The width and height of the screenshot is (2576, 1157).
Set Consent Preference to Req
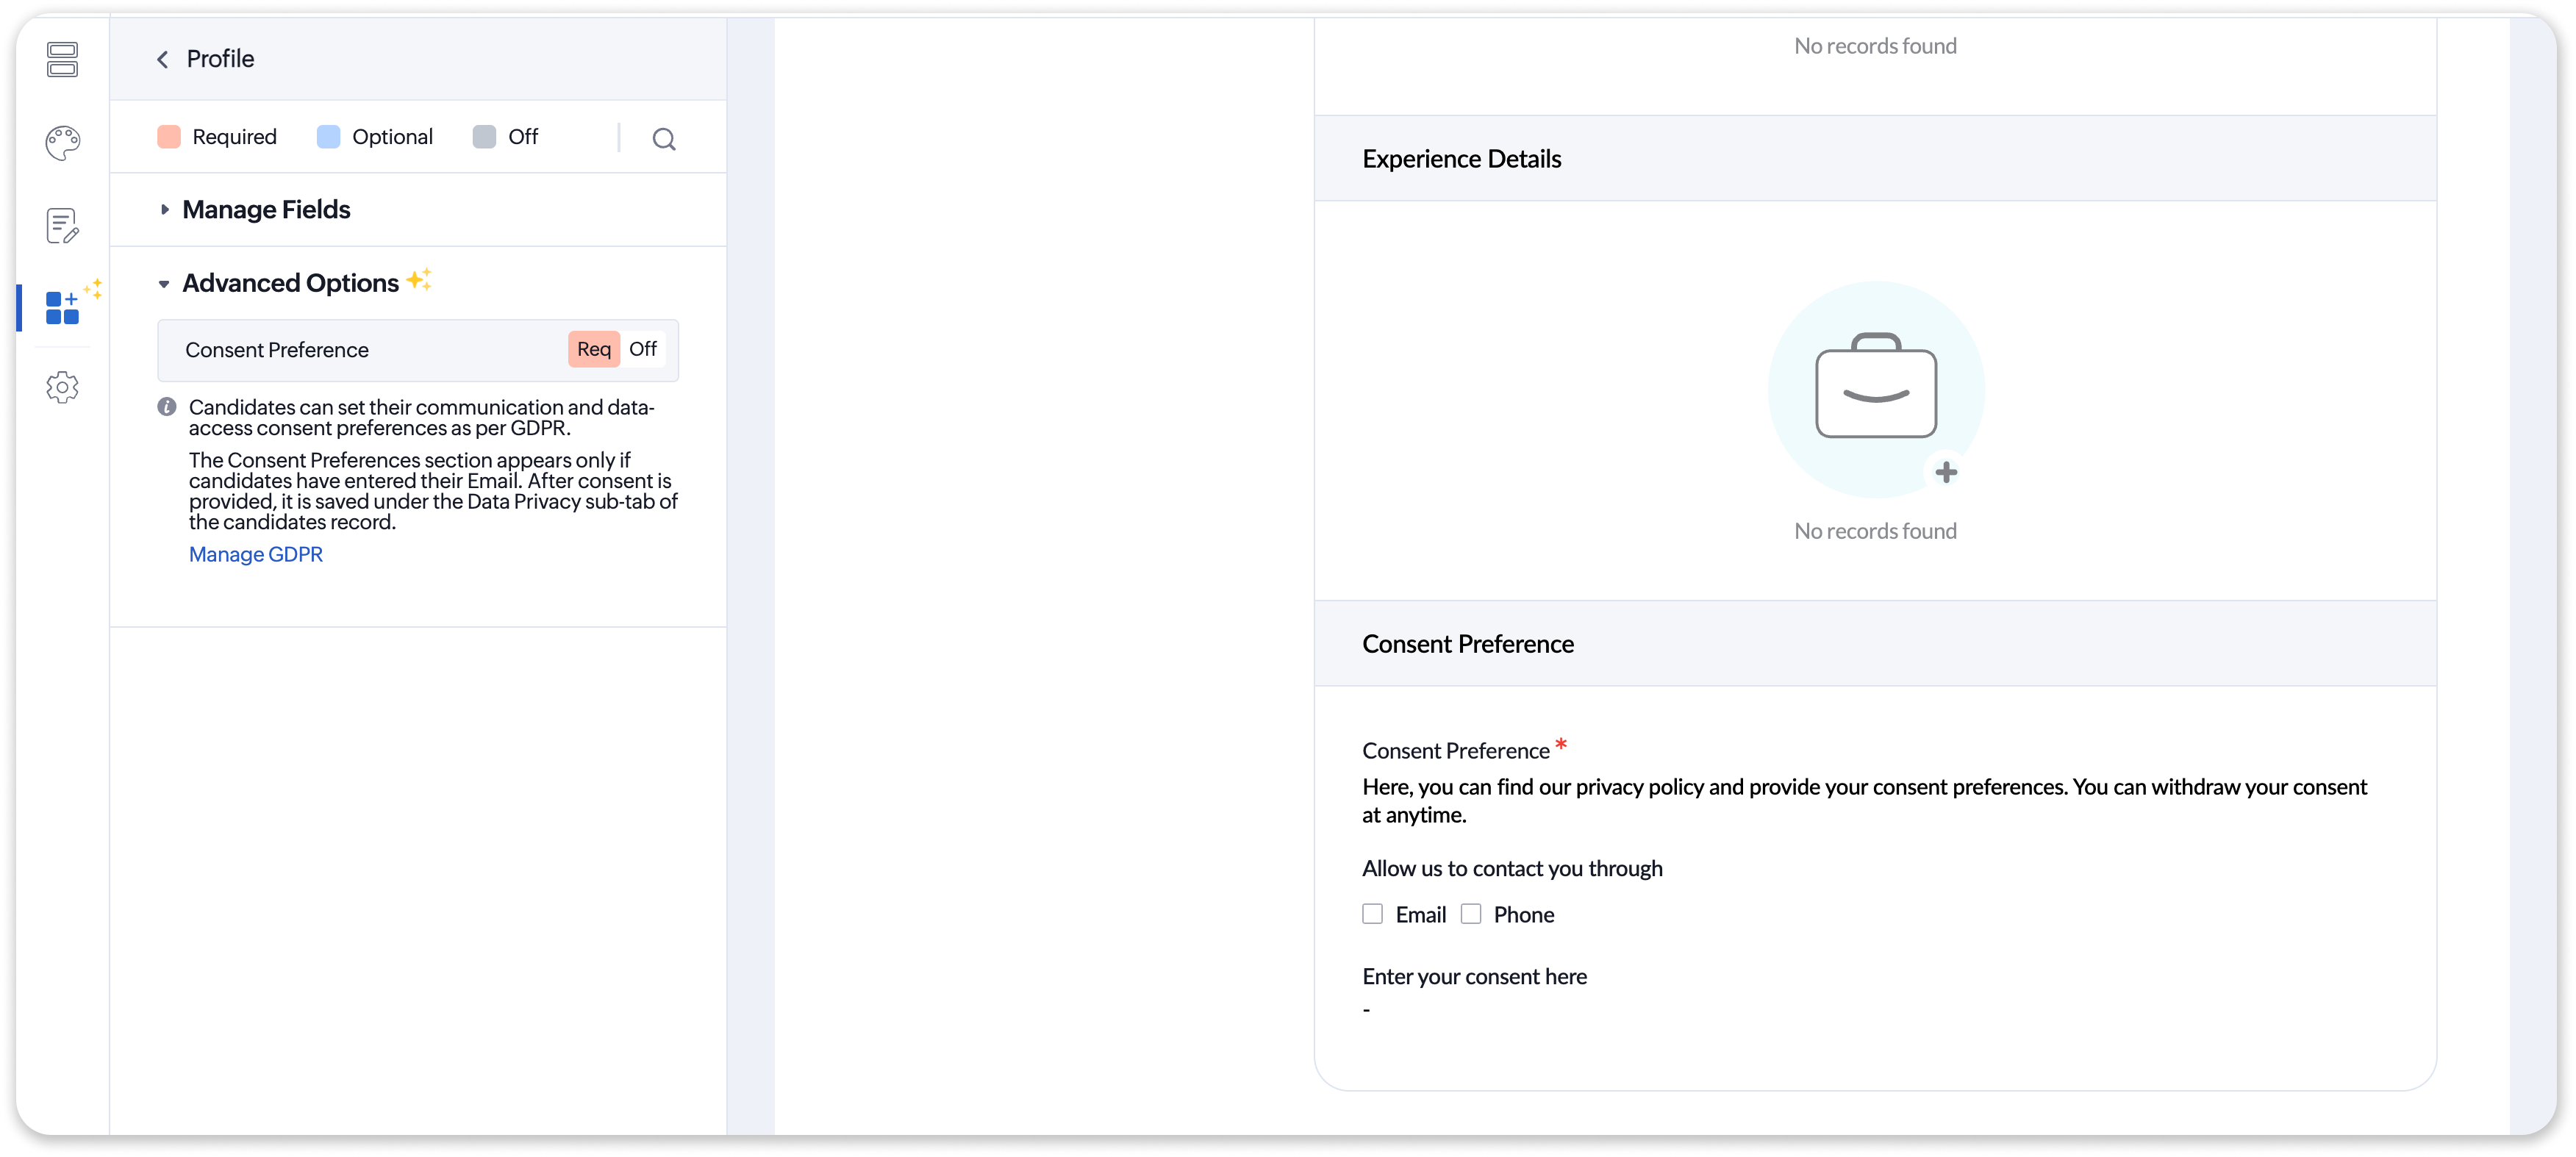coord(593,349)
